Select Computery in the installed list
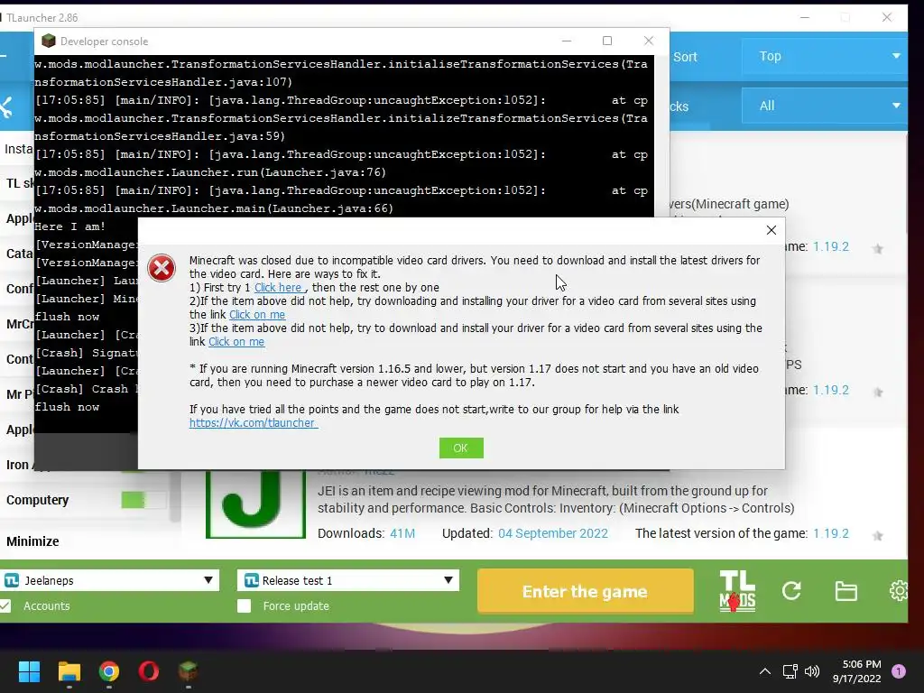The height and width of the screenshot is (693, 924). point(38,500)
